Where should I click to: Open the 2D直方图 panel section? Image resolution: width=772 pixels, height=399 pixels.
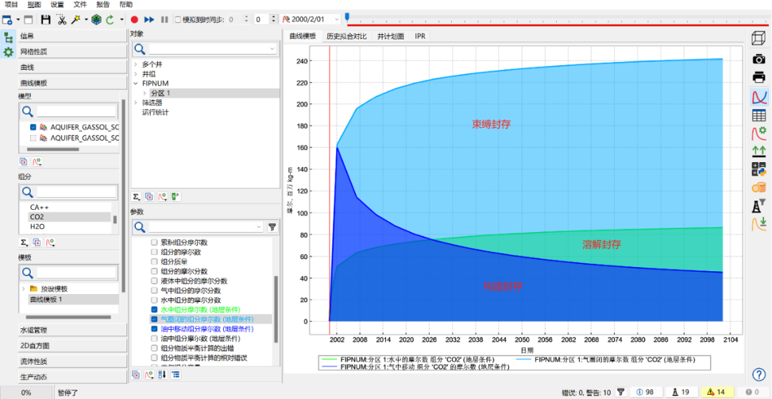click(72, 345)
